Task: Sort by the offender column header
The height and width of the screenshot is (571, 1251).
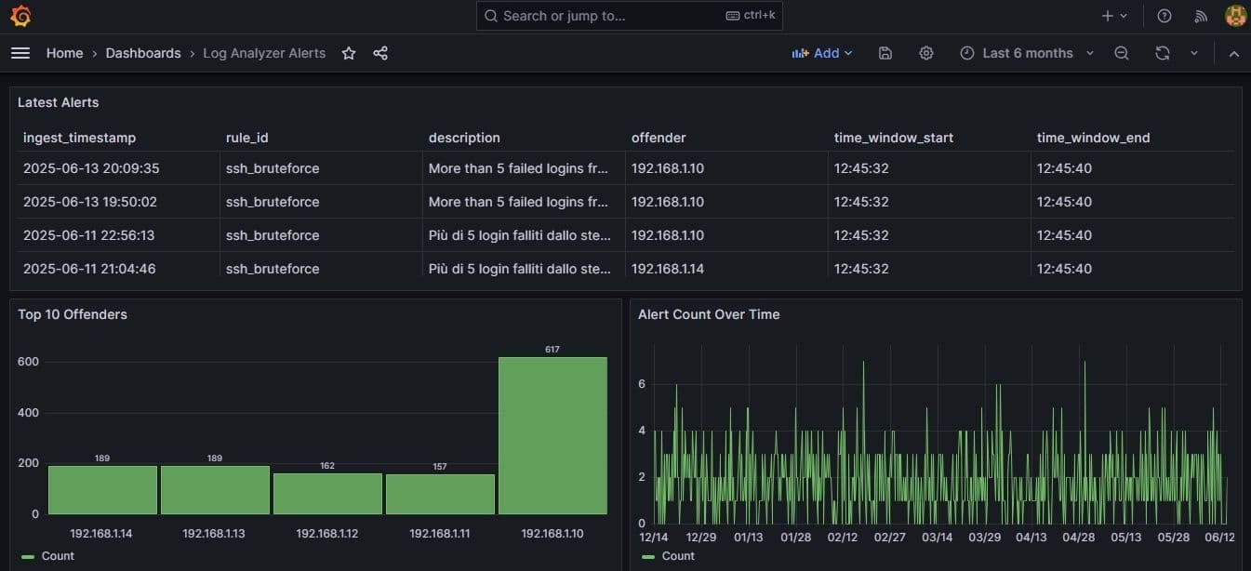Action: click(659, 138)
